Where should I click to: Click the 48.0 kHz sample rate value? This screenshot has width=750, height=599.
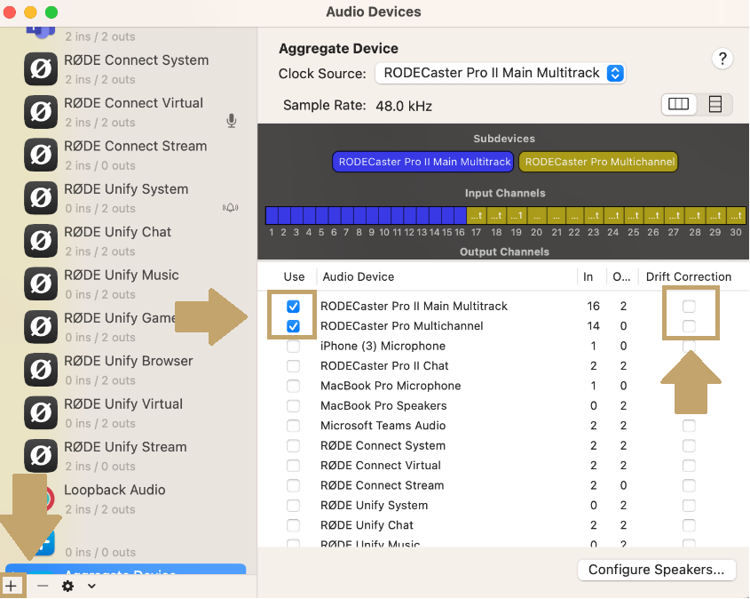(x=404, y=106)
